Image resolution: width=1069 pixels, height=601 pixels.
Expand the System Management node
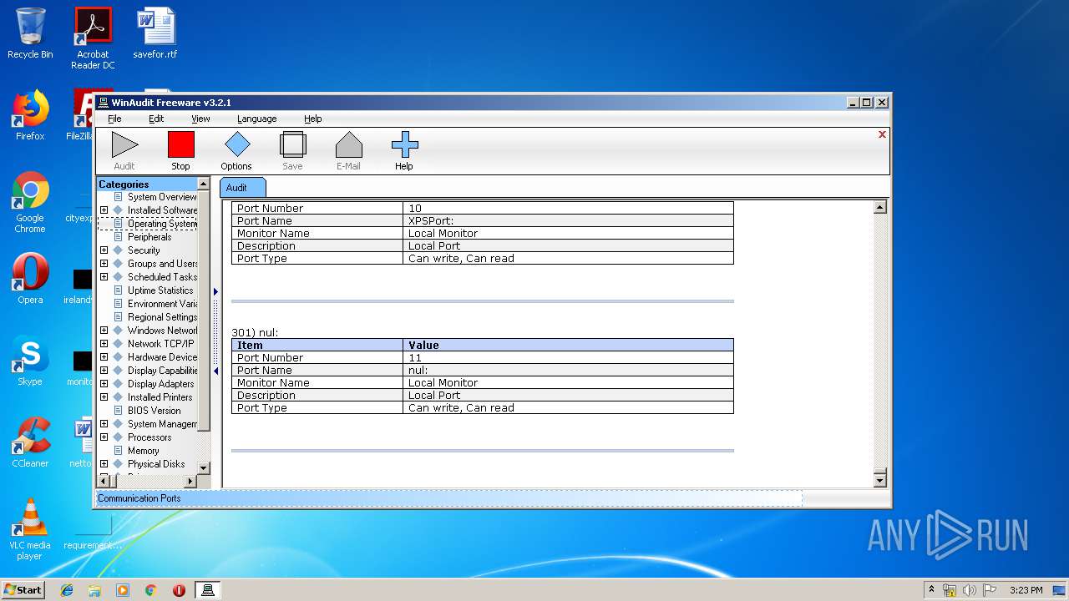104,424
